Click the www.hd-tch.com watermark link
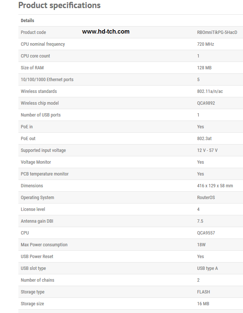 tap(106, 32)
